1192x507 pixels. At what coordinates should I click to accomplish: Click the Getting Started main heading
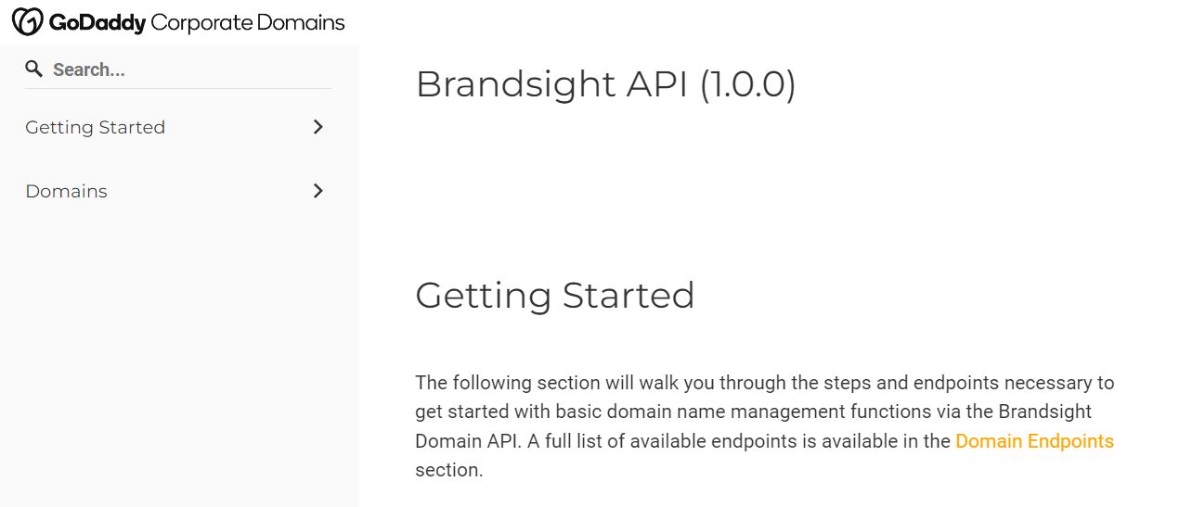tap(554, 296)
